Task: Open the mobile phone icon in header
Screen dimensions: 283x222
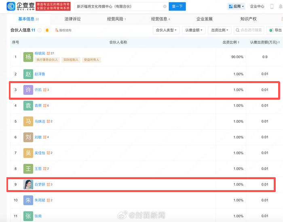Action: point(272,6)
